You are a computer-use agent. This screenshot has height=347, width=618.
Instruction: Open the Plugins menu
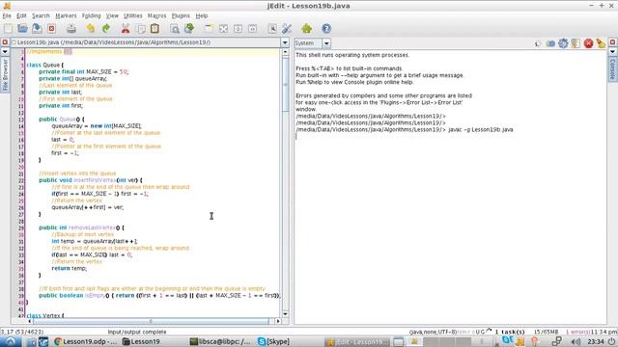(181, 15)
